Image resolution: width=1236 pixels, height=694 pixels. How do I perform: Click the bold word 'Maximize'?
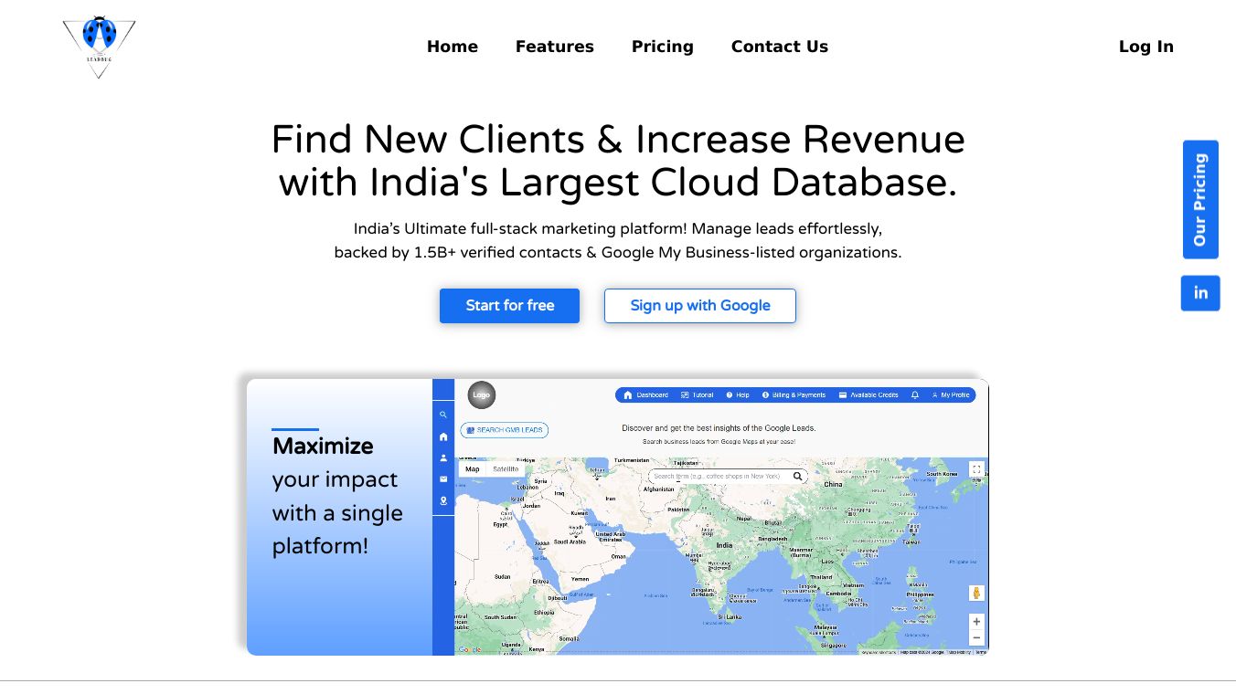click(x=323, y=447)
